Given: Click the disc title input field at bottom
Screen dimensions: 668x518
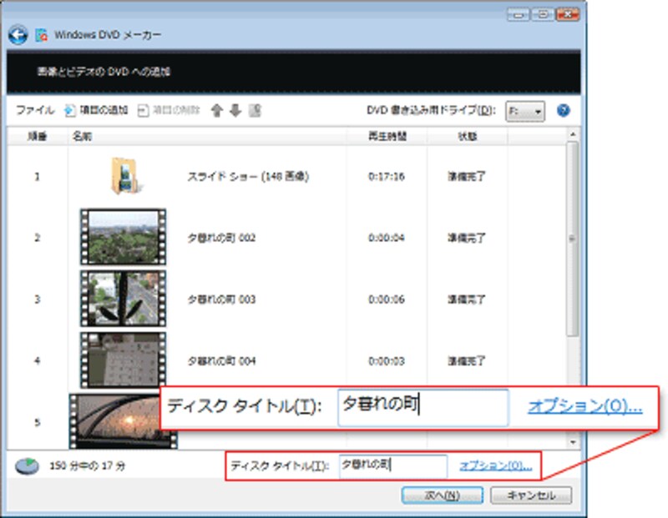Looking at the screenshot, I should pos(392,465).
